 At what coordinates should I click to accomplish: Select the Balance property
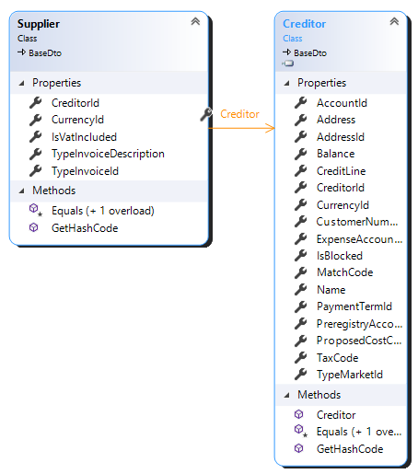(x=336, y=154)
